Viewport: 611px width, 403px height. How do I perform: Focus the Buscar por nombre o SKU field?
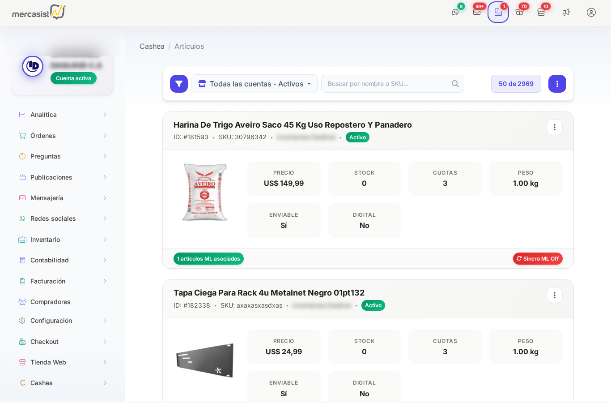pyautogui.click(x=387, y=84)
